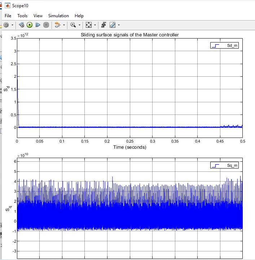Toggle Sd_m signal in the legend
Image resolution: width=255 pixels, height=260 pixels.
224,46
